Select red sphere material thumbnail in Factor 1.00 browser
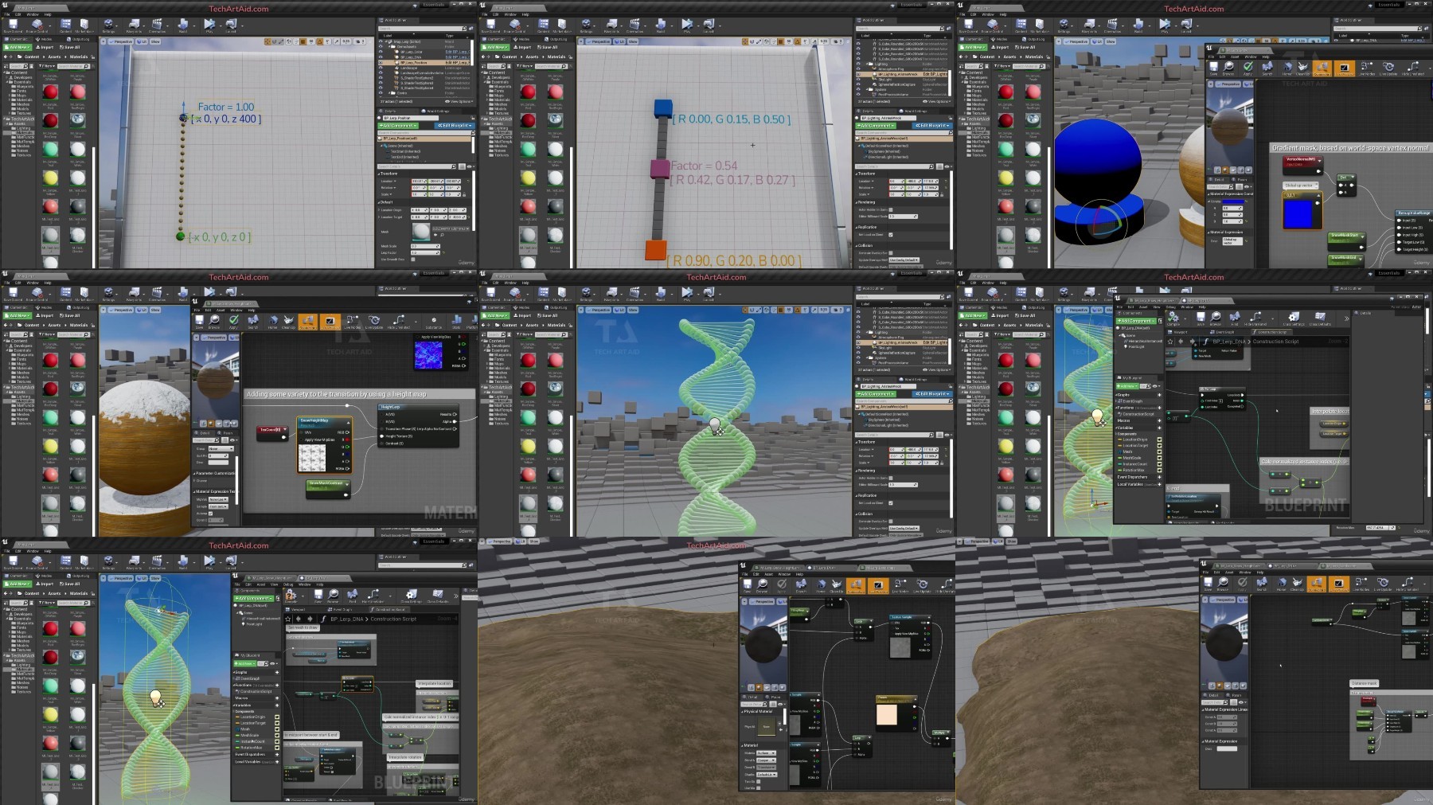1433x805 pixels. 50,92
